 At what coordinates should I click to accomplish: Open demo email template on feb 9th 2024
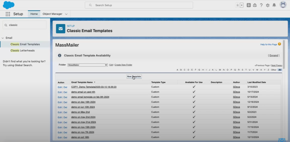[90, 97]
